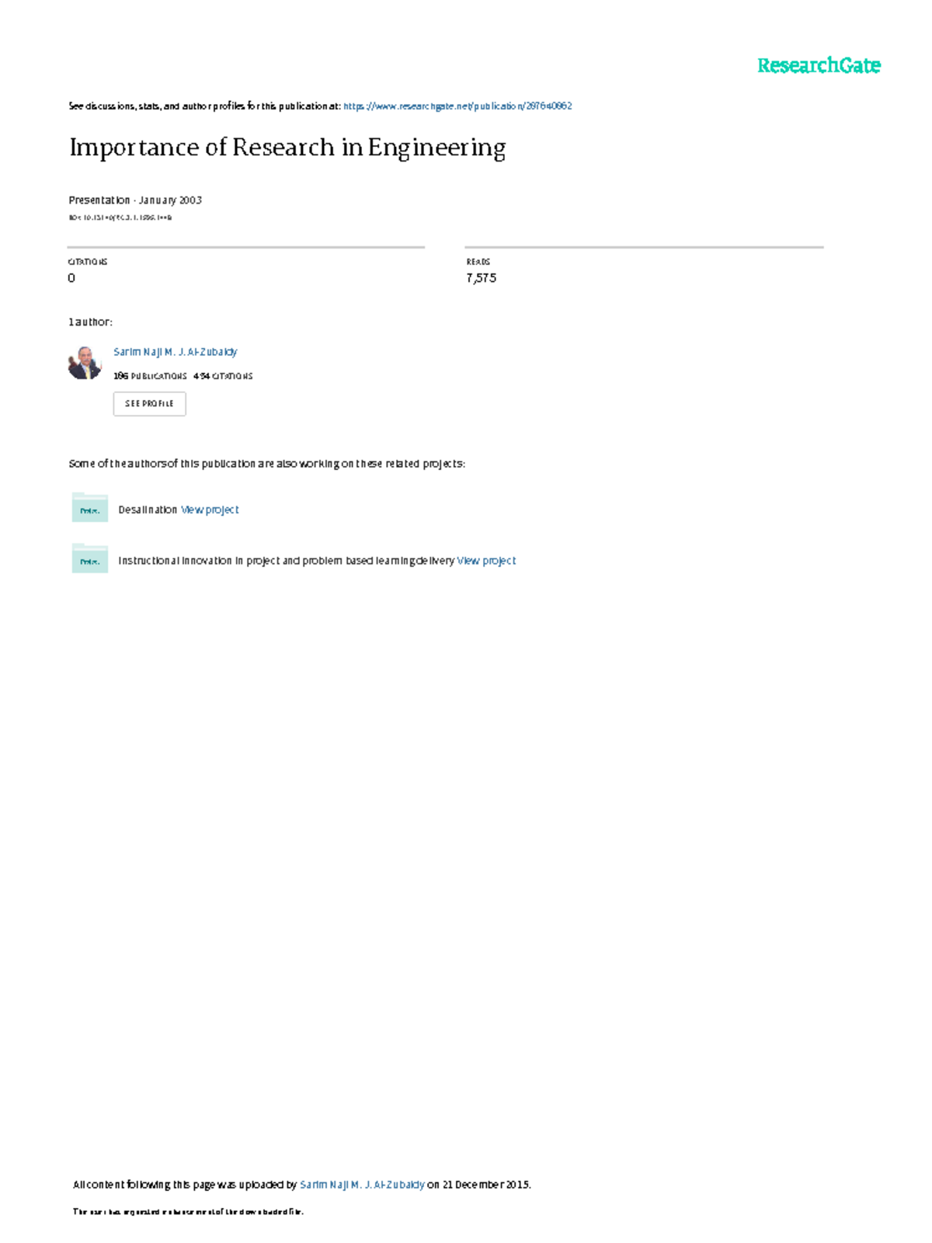Click the SEE PROFILE button
Screen dimensions: 932x1243
pos(150,404)
